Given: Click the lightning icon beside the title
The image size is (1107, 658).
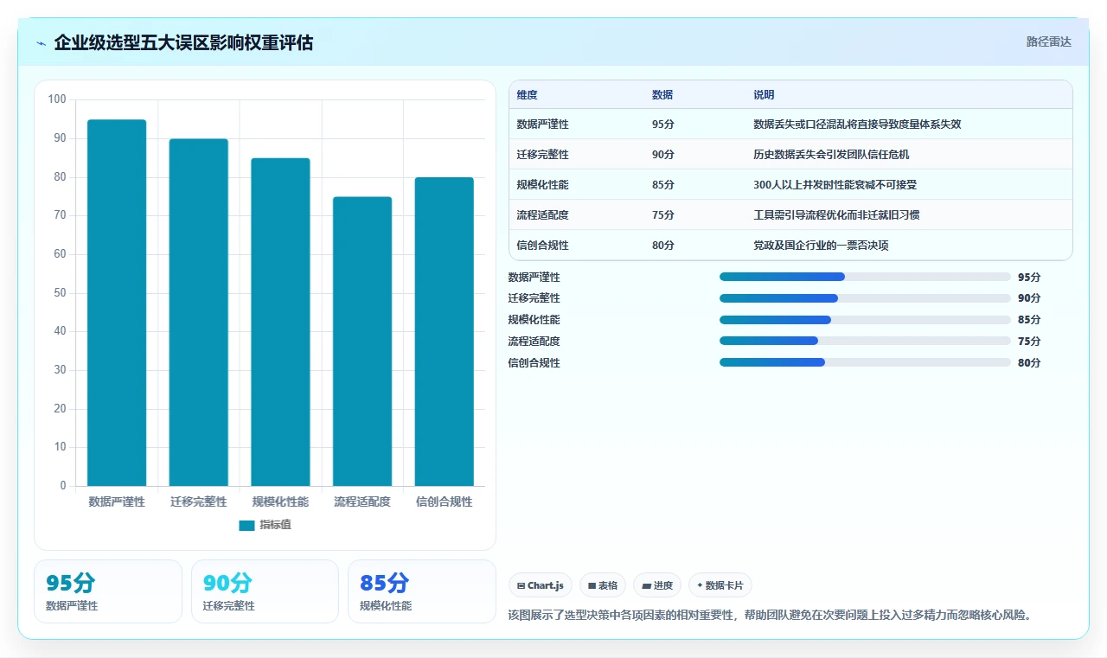Looking at the screenshot, I should point(42,42).
